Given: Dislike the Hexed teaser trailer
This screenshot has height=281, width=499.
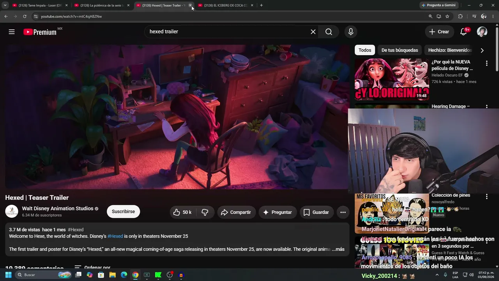Looking at the screenshot, I should 205,212.
